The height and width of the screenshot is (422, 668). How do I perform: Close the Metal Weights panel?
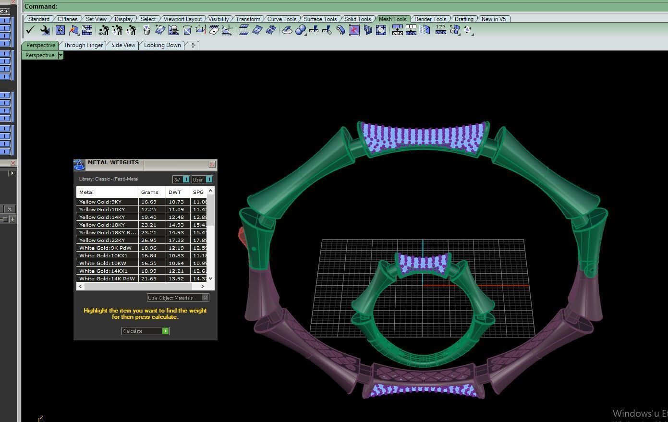pyautogui.click(x=212, y=164)
